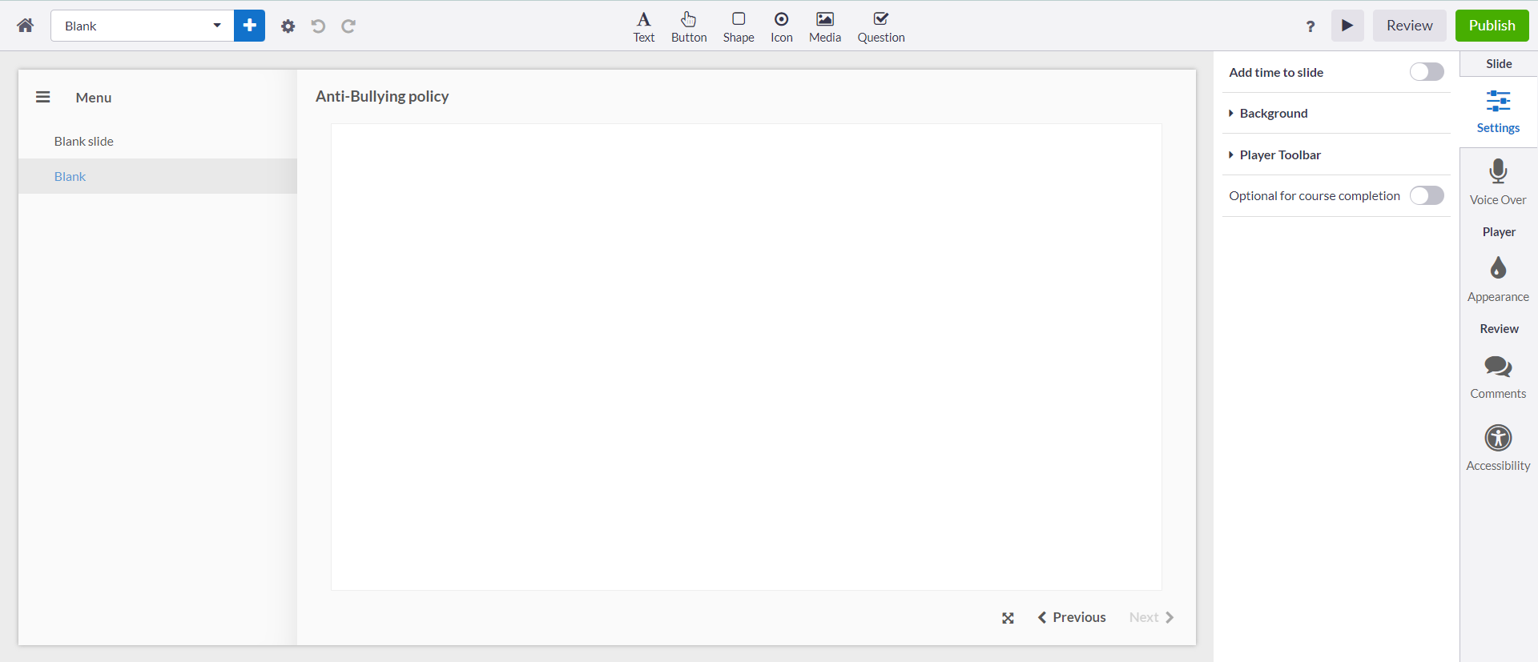Expand the Background section
Image resolution: width=1538 pixels, height=662 pixels.
1336,114
